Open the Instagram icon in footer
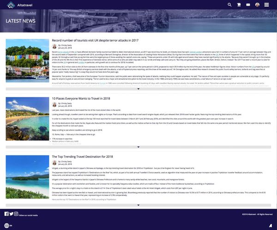 coord(16,214)
